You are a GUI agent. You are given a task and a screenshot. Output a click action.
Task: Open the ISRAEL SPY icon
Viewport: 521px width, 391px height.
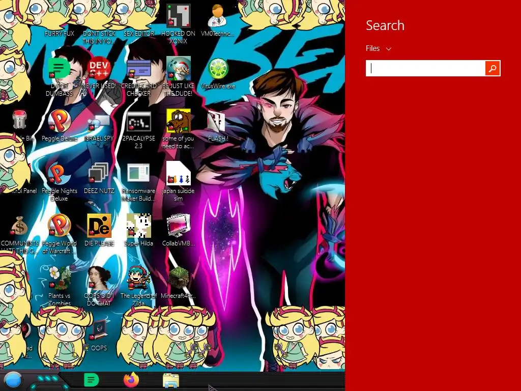[99, 122]
